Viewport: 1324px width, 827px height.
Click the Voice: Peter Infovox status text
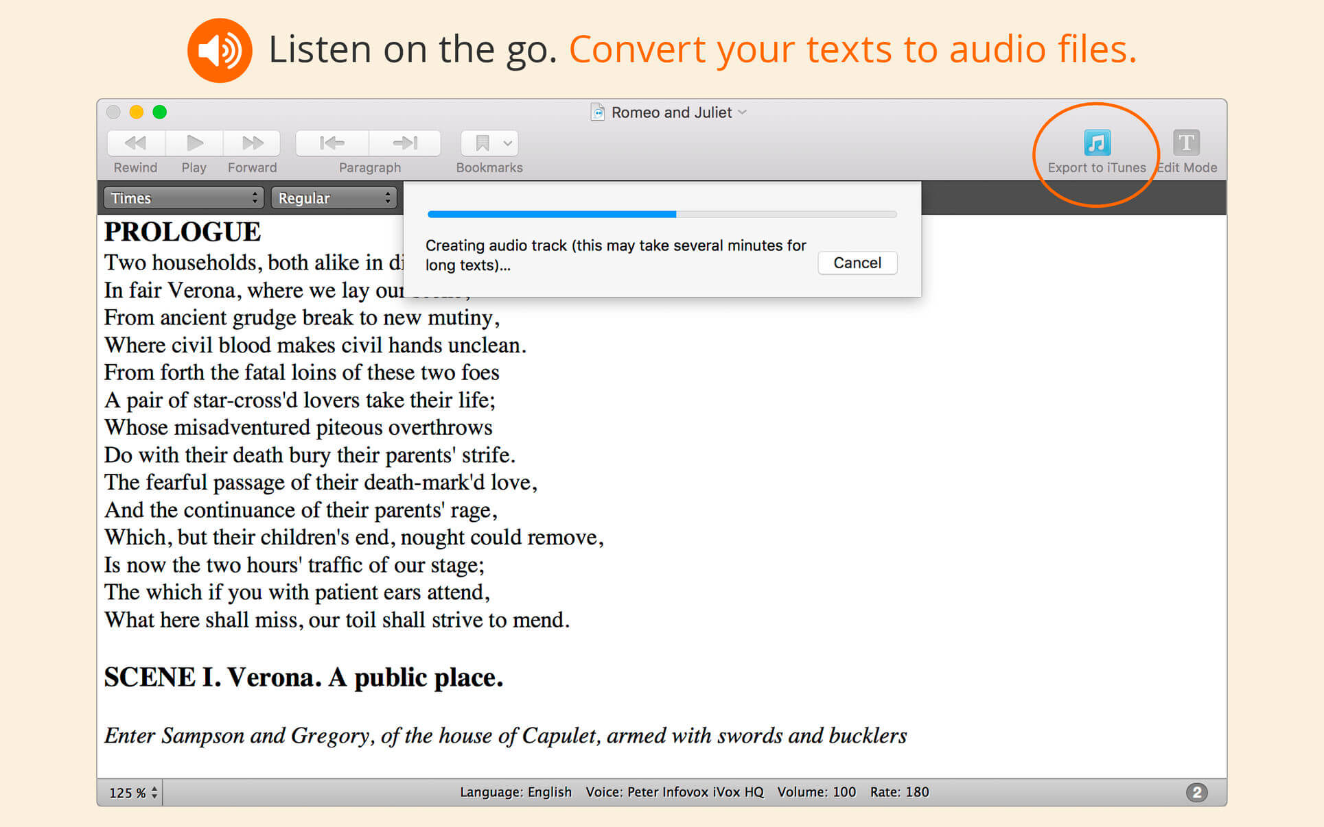click(674, 792)
